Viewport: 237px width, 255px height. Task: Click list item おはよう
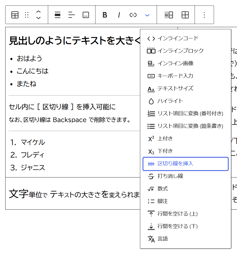click(x=29, y=58)
